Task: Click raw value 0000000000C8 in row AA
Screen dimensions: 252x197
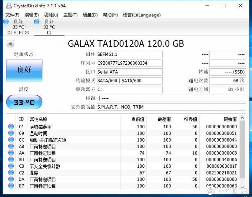Action: point(222,153)
